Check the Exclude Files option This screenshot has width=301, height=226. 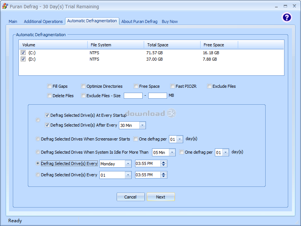[x=209, y=86]
